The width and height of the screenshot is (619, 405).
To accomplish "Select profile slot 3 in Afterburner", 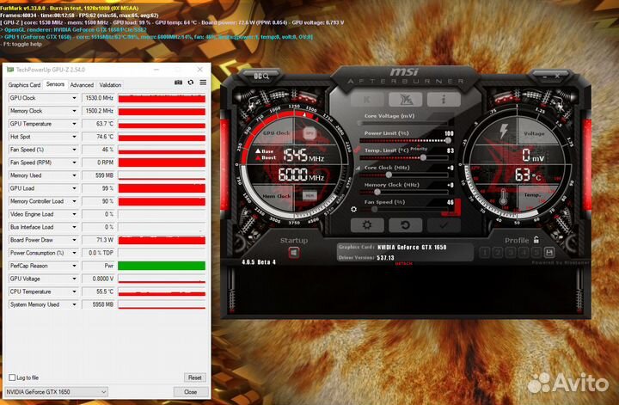I will coord(511,252).
